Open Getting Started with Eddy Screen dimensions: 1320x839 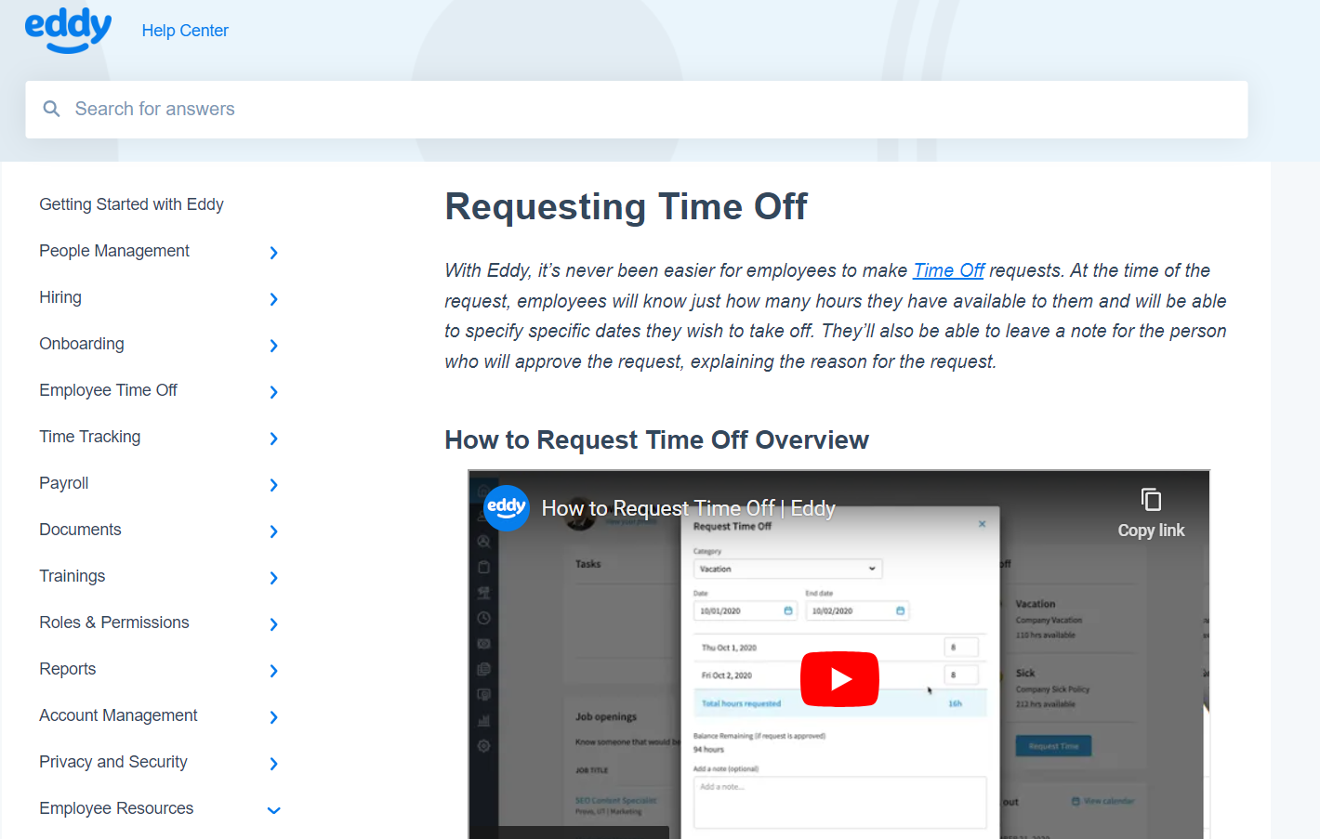pos(131,204)
